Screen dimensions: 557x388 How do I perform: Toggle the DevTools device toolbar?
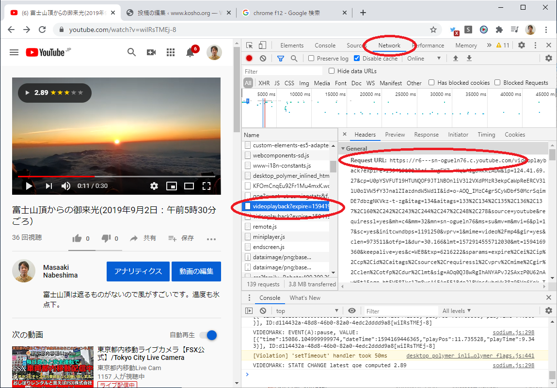tap(262, 46)
